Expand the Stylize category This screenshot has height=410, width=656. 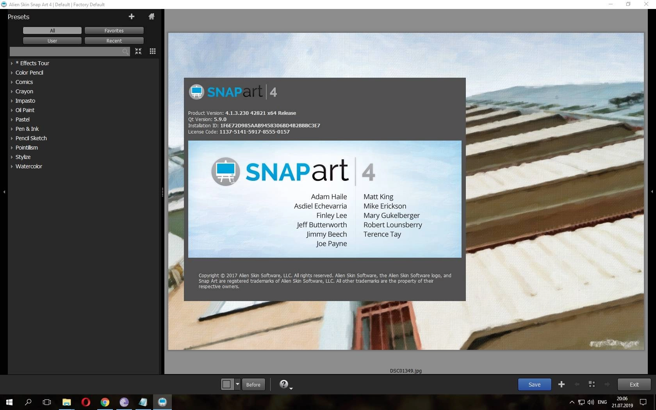click(12, 157)
